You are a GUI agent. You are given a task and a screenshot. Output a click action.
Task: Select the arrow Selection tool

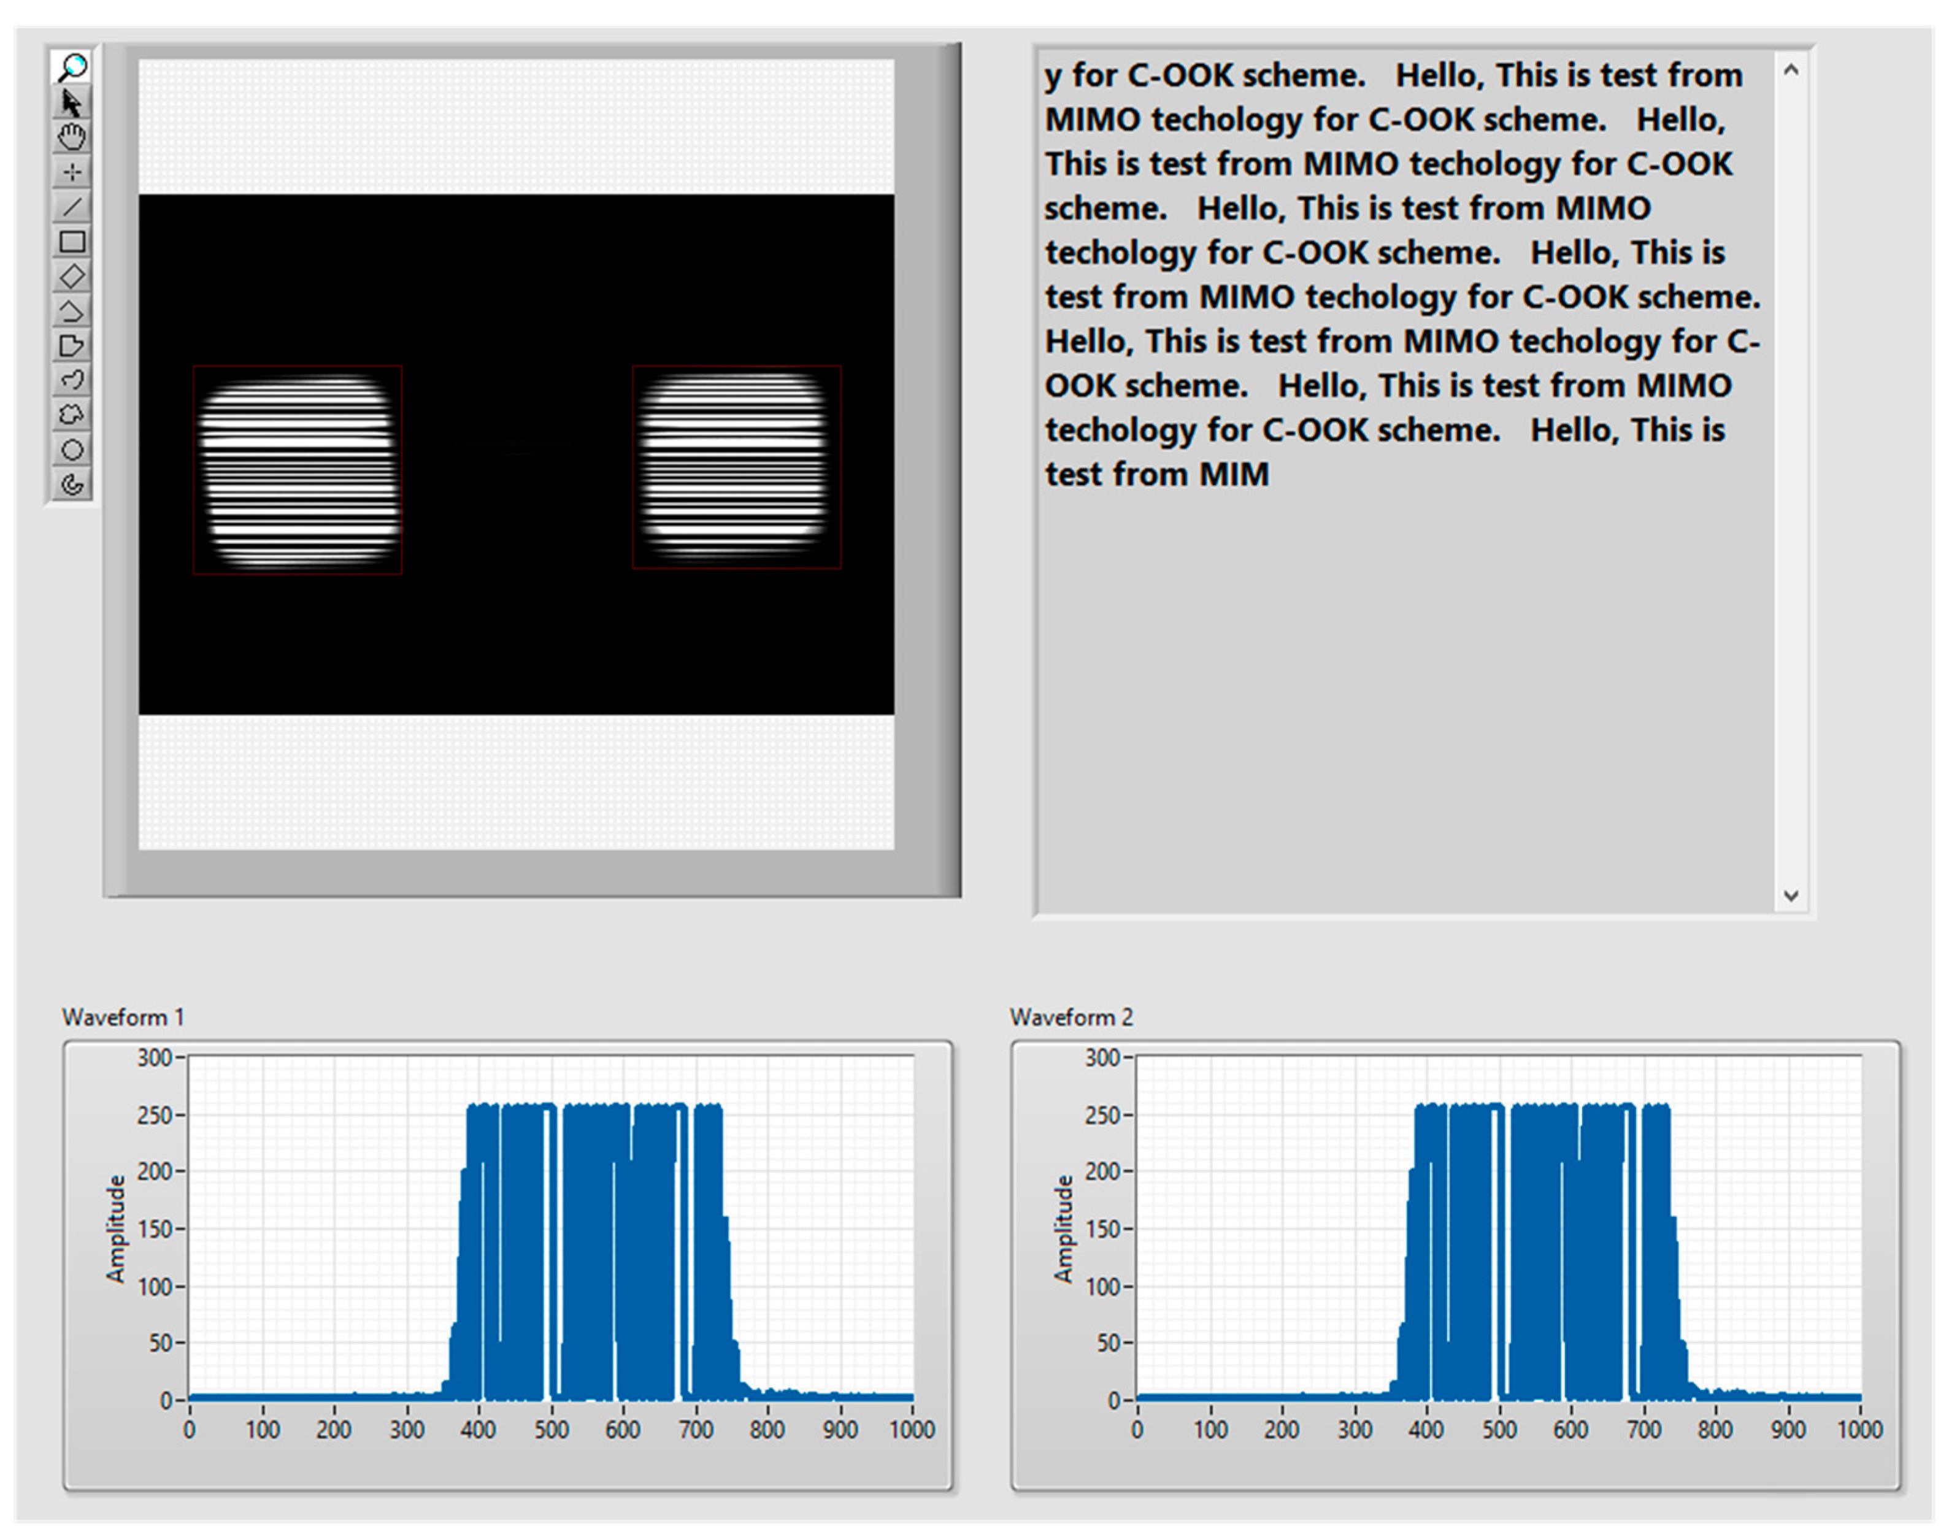click(x=72, y=103)
